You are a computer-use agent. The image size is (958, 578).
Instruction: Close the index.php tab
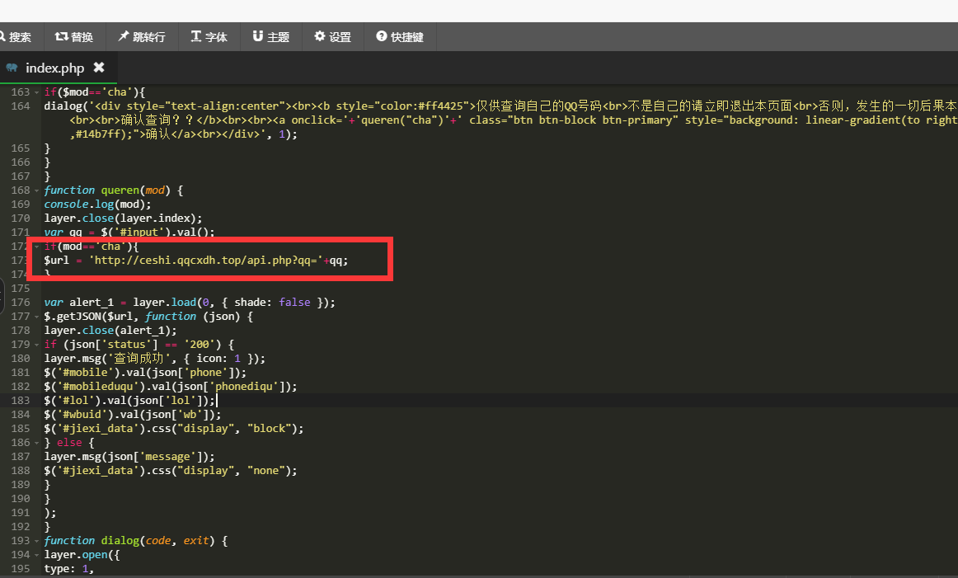[x=99, y=67]
